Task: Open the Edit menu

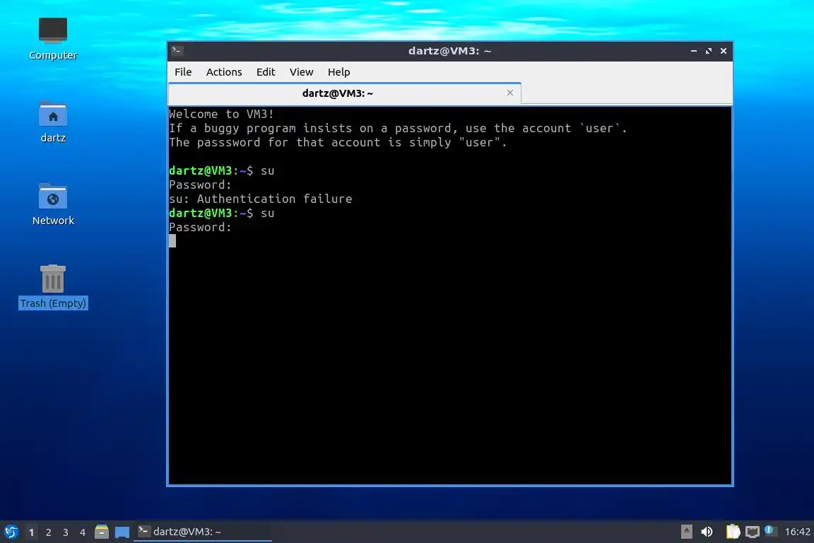Action: point(265,71)
